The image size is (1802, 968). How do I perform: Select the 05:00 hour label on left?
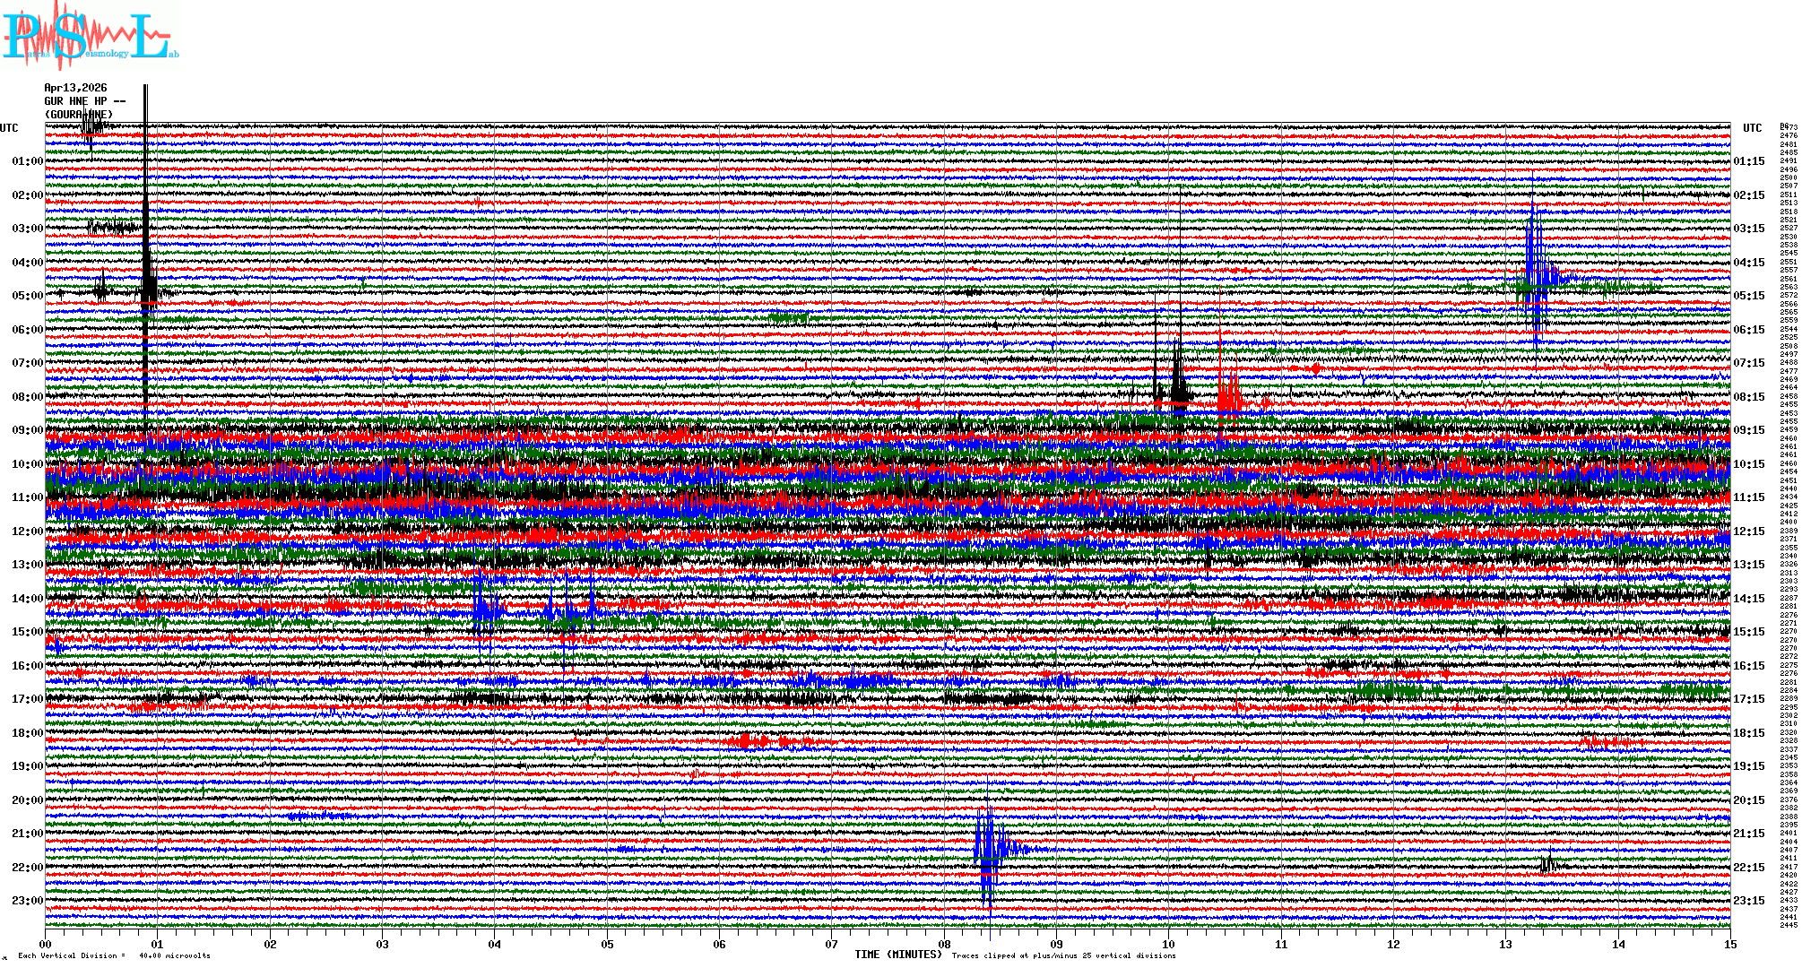(x=27, y=296)
